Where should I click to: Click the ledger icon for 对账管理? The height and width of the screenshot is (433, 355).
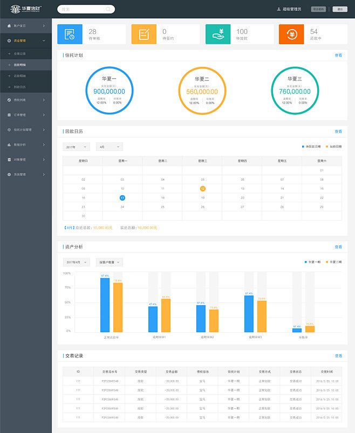(x=9, y=160)
